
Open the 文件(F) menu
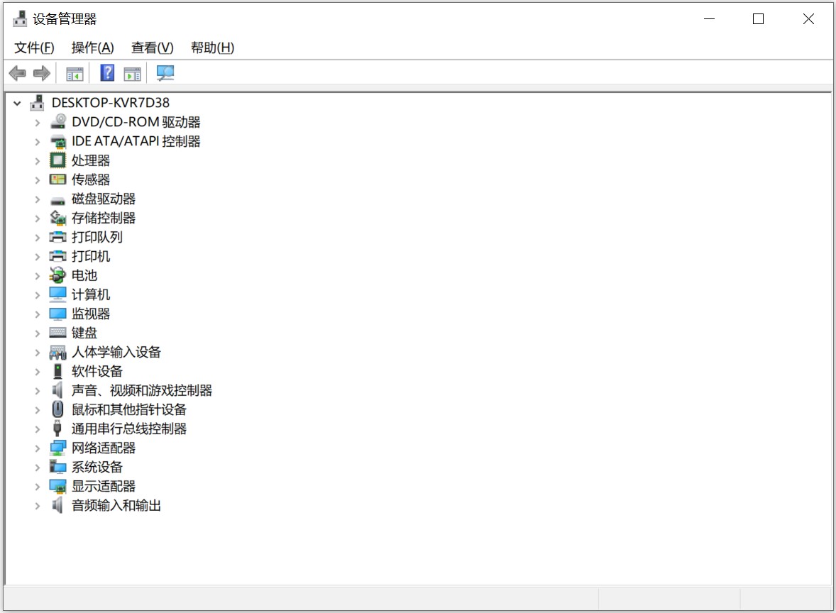34,48
